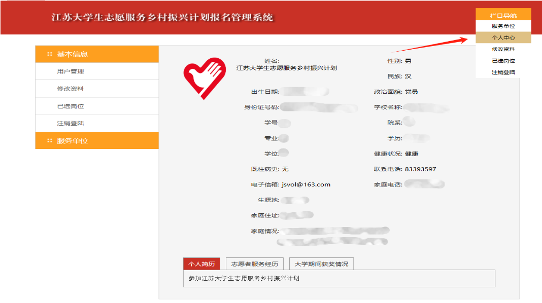
Task: Click the email jsvol@163.com
Action: point(306,184)
